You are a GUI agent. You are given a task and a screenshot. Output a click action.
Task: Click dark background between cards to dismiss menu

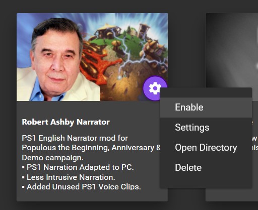(187, 50)
